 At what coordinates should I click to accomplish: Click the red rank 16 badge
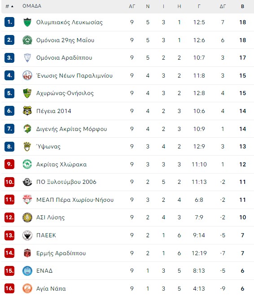point(9,288)
